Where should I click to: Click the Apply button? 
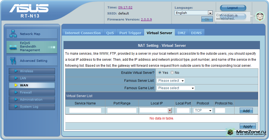248,126
